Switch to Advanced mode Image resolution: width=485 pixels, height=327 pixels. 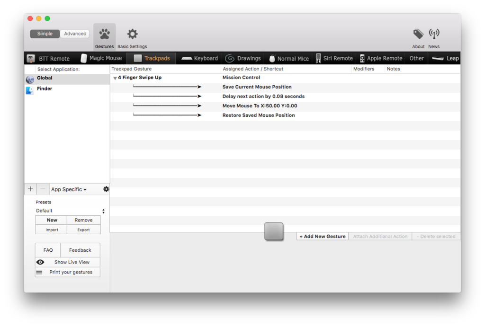click(75, 34)
